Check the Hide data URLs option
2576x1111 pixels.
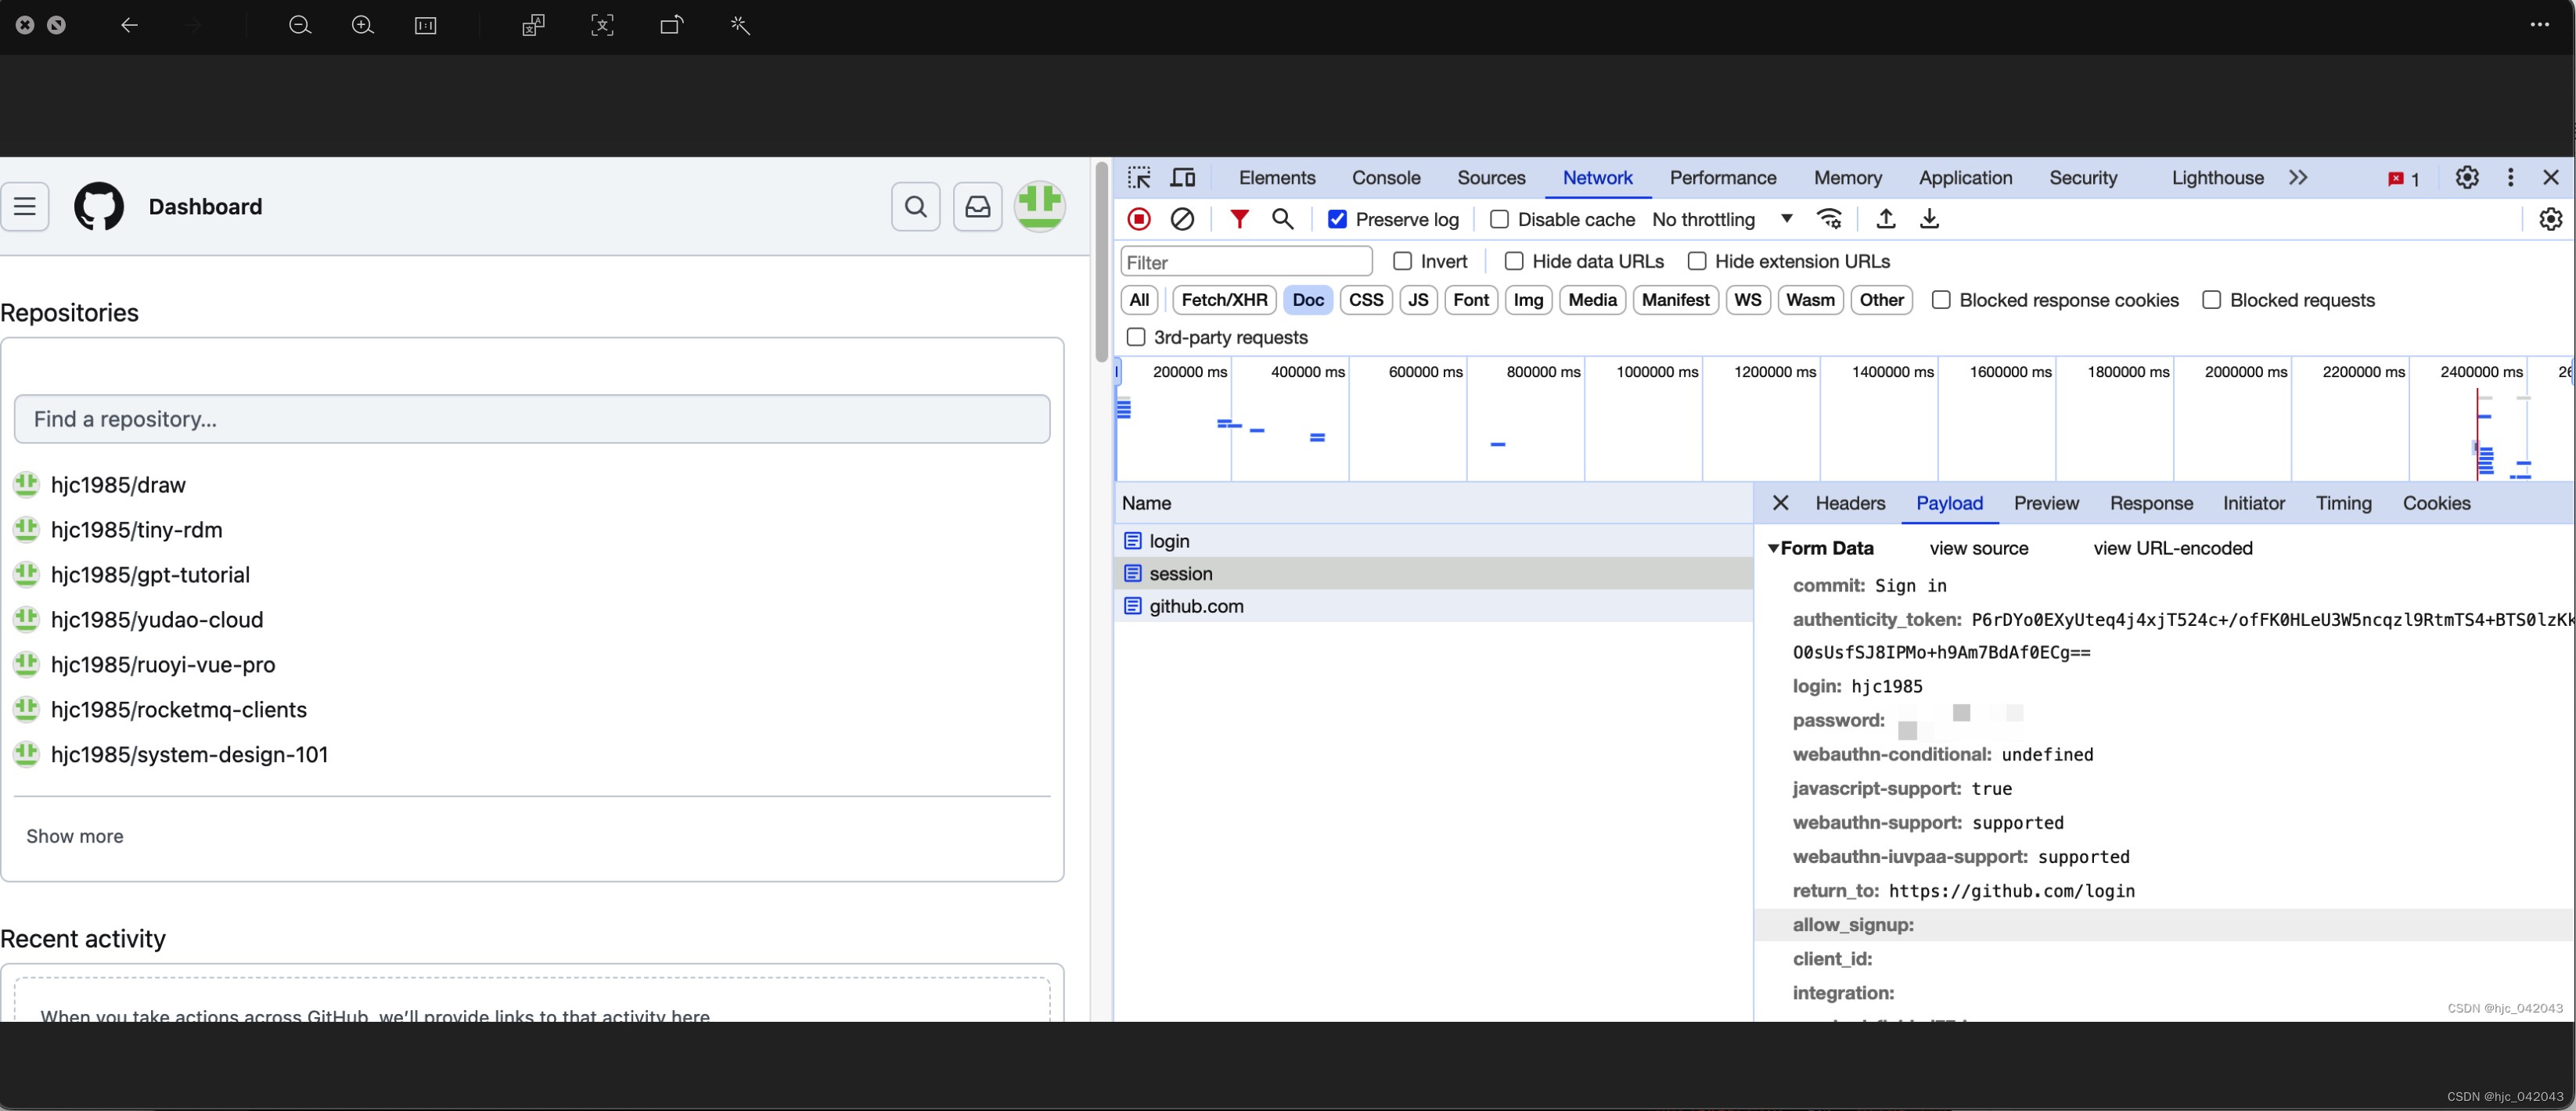[1514, 261]
